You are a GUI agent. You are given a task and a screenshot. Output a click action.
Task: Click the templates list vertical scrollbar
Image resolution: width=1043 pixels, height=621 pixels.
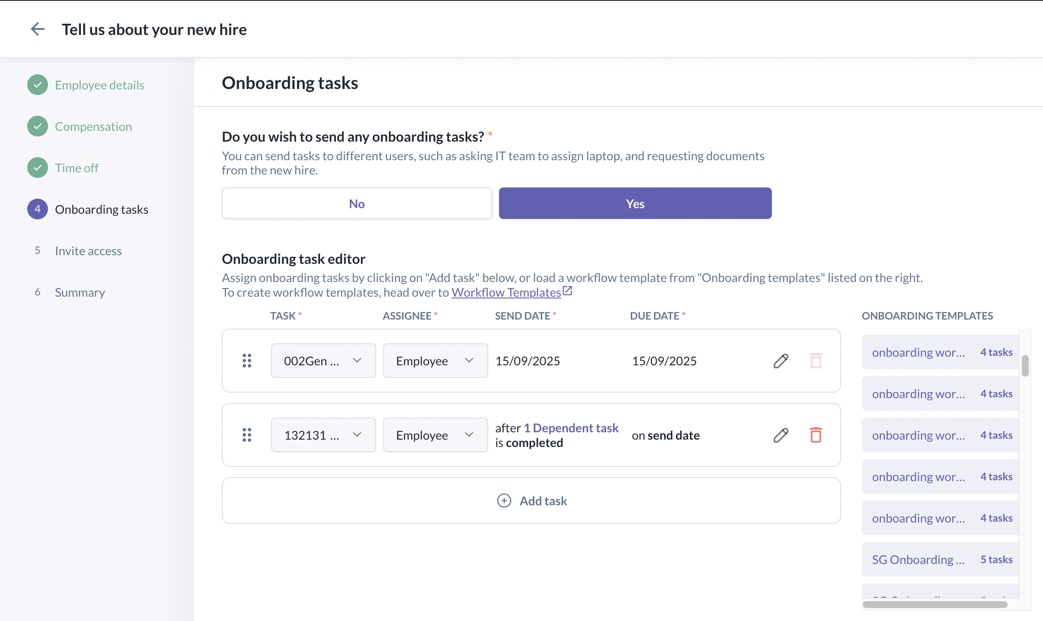(x=1025, y=366)
